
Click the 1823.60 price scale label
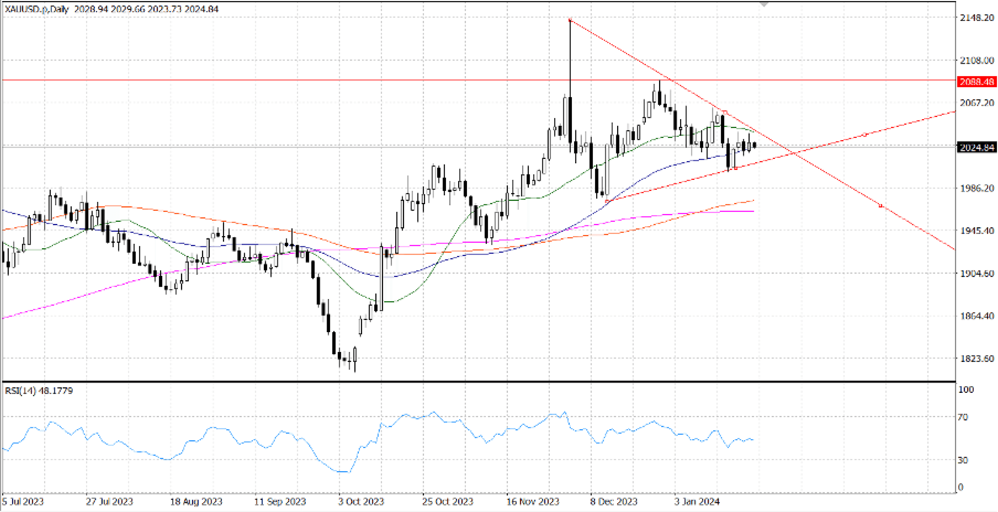click(x=977, y=359)
